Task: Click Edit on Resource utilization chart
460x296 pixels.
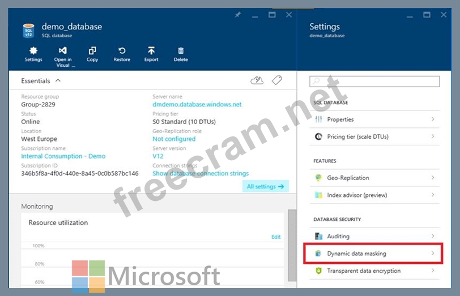Action: click(276, 237)
